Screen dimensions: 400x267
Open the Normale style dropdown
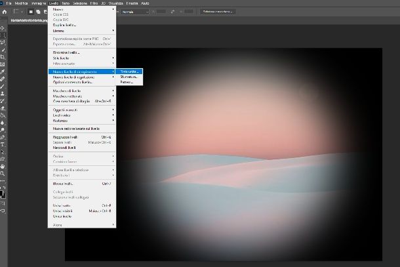(x=135, y=12)
